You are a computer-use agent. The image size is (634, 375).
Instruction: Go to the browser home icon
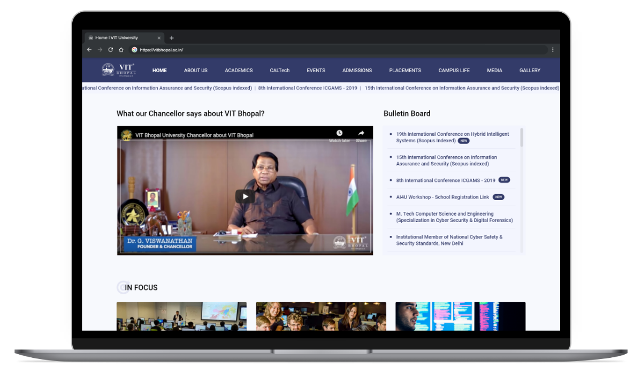pos(121,50)
